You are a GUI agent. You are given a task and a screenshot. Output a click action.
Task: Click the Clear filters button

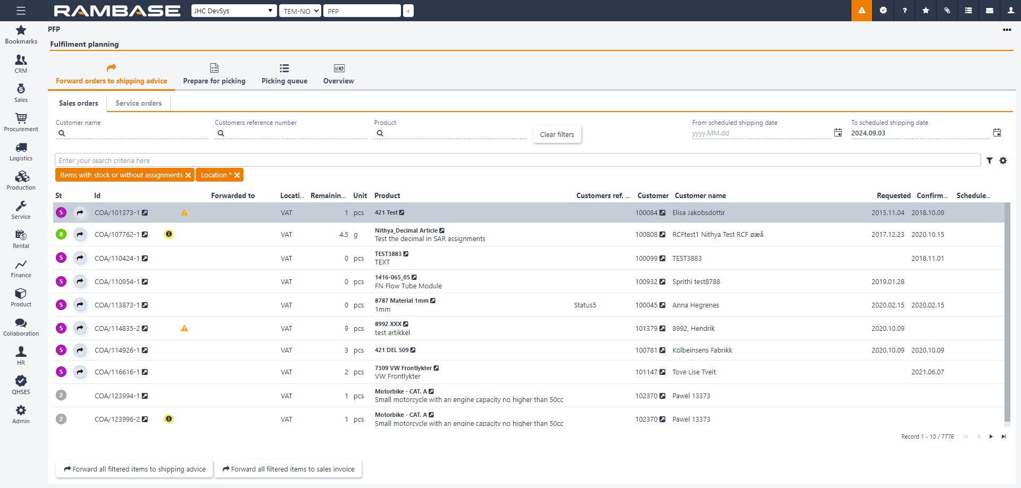557,135
